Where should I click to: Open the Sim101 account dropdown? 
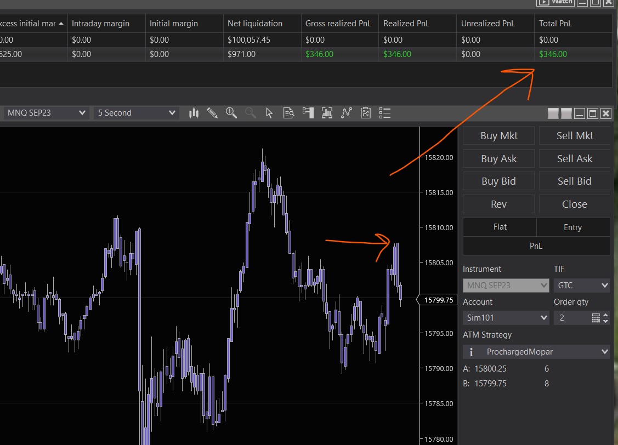point(506,318)
